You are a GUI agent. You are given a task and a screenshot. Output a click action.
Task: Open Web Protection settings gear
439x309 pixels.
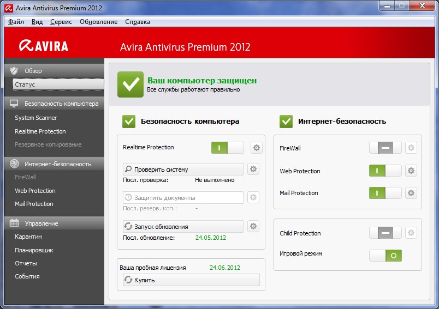click(x=411, y=171)
